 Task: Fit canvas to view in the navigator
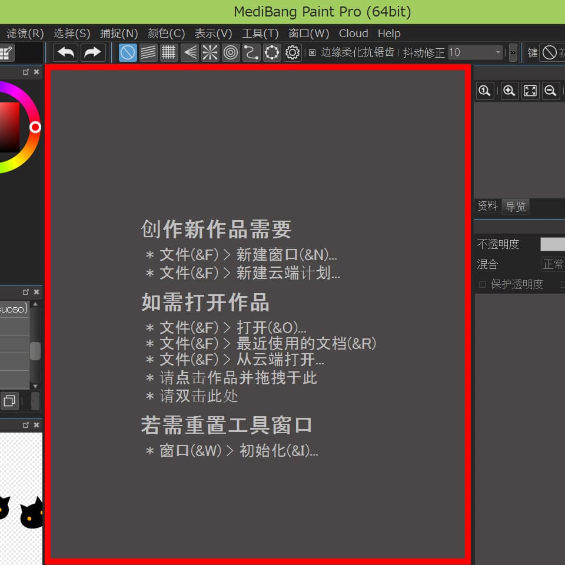[x=530, y=91]
